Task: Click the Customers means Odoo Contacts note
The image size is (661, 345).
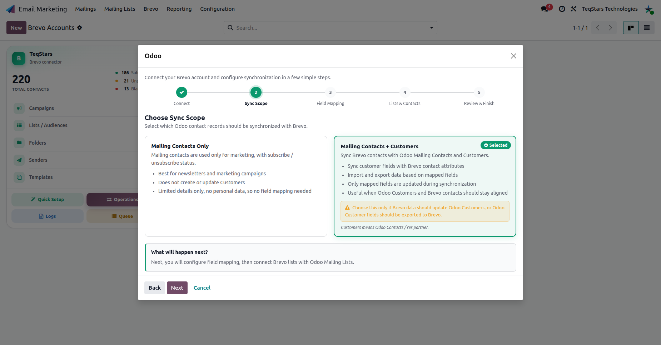Action: click(x=385, y=227)
